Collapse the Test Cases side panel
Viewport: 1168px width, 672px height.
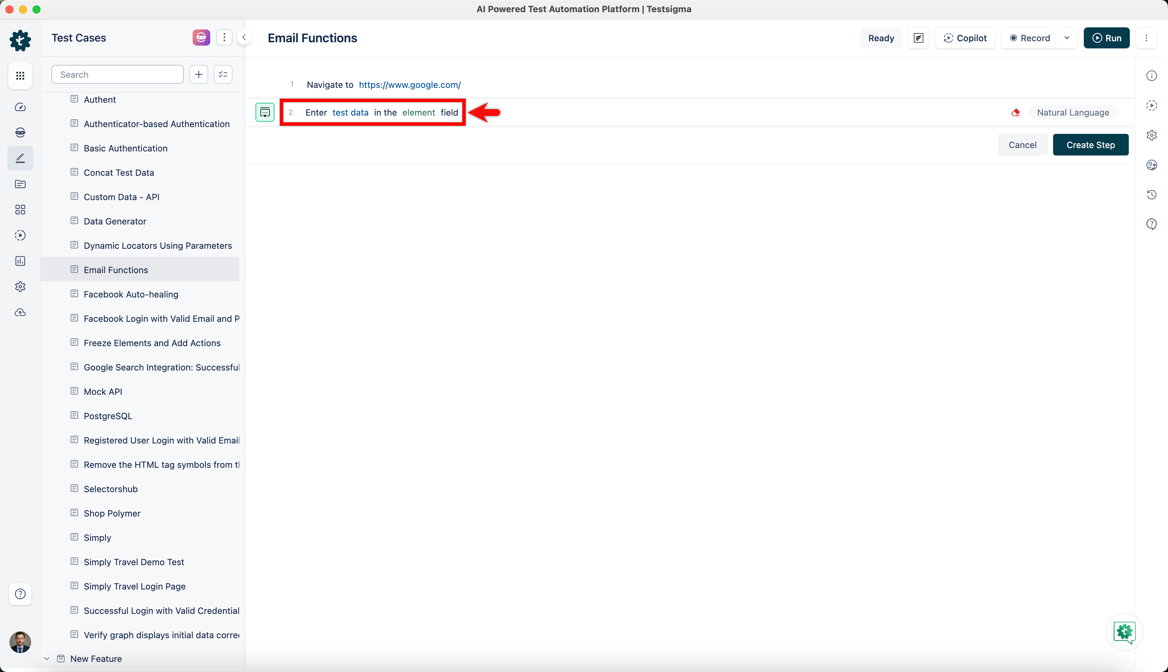coord(244,38)
